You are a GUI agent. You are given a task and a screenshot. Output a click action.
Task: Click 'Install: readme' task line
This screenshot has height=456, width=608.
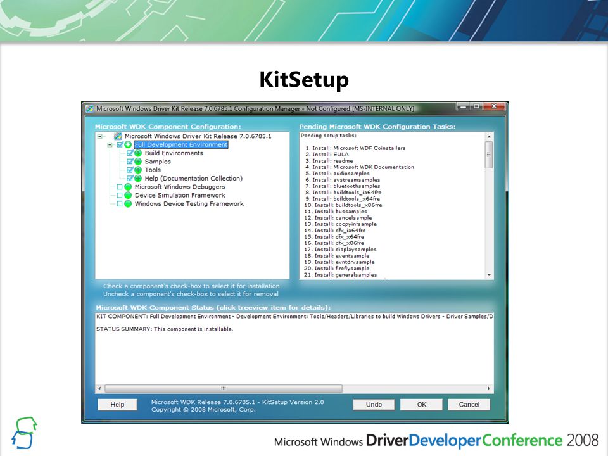coord(329,160)
